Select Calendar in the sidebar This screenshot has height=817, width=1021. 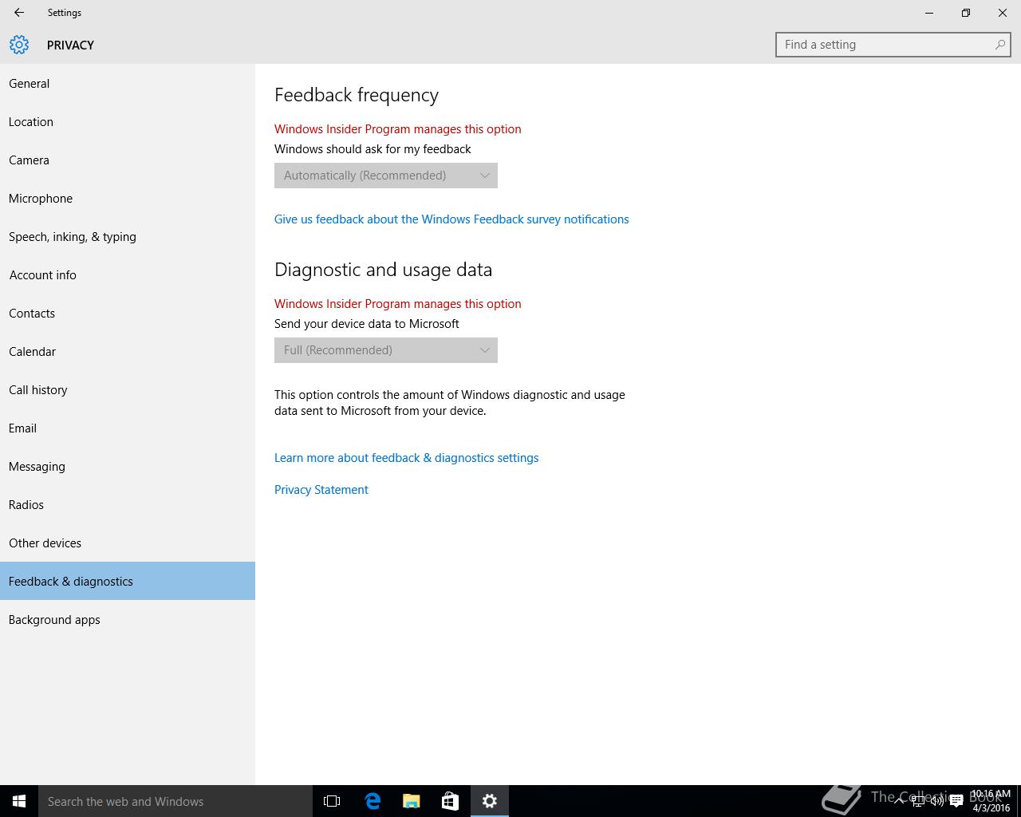pos(128,352)
